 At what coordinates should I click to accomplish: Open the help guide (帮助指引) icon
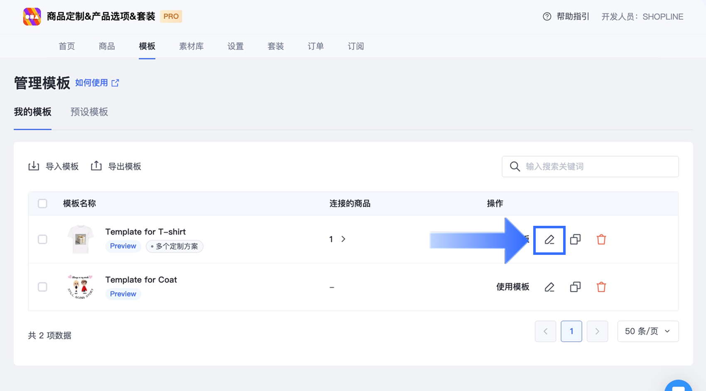547,17
